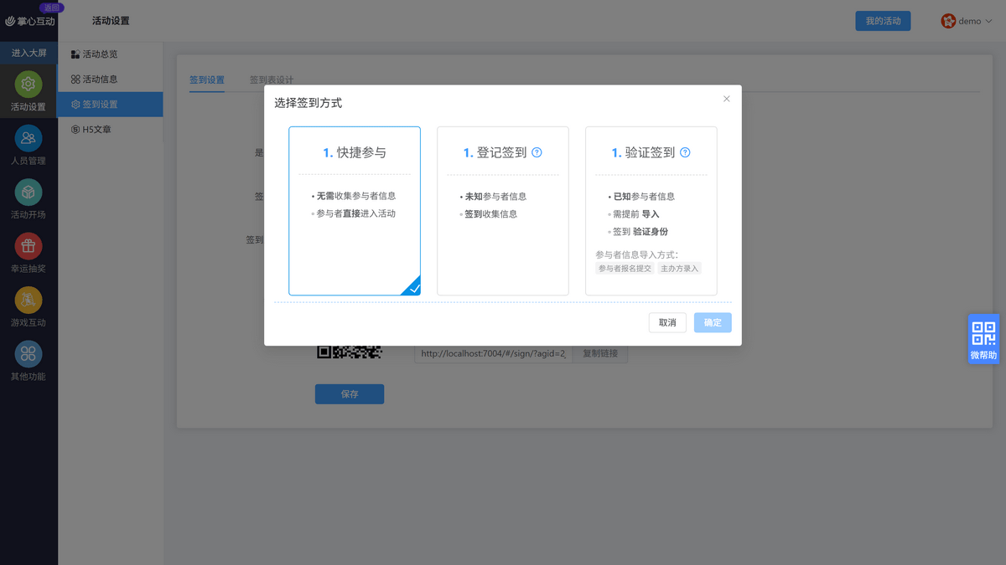Click the text 无需收集参与者信息
Viewport: 1006px width, 565px height.
point(356,196)
